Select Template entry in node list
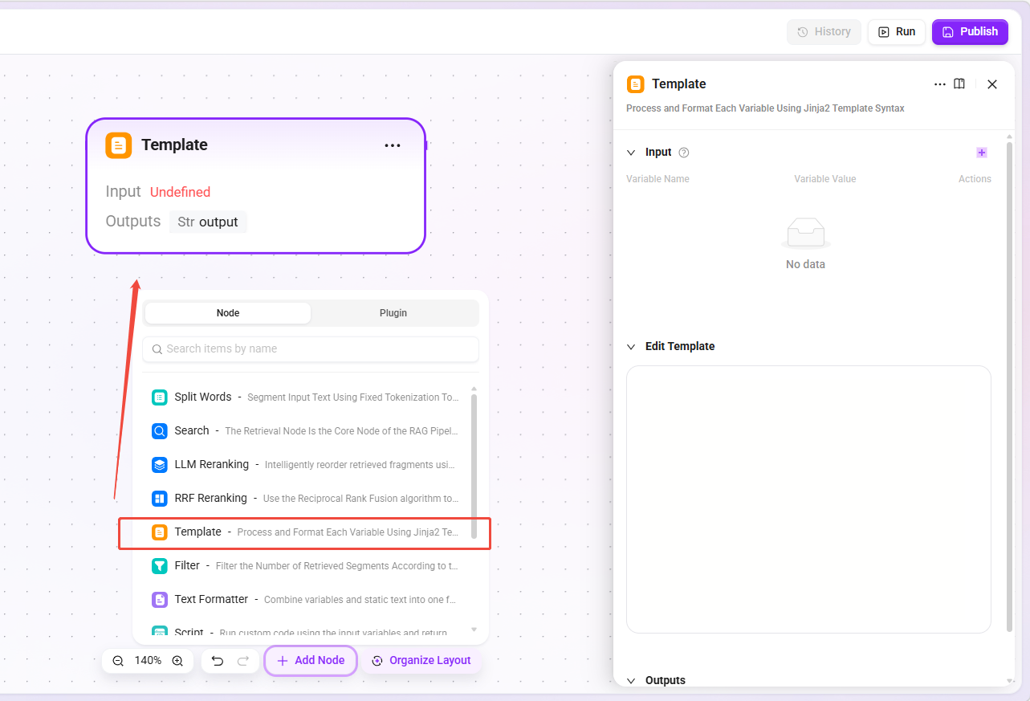 click(x=306, y=532)
